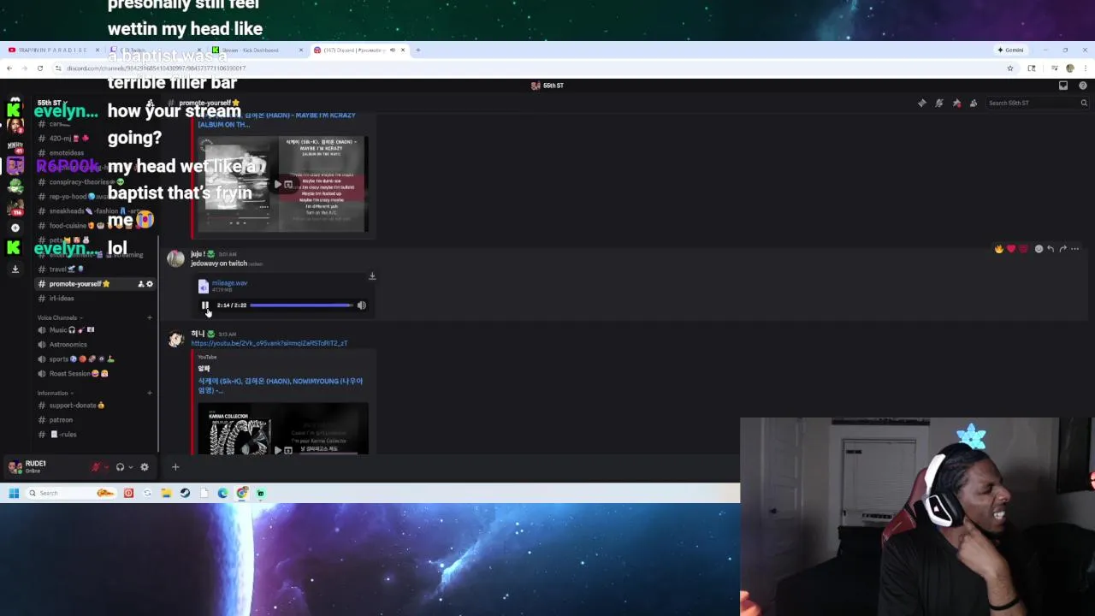Forward juju's message
1095x616 pixels.
click(1062, 249)
